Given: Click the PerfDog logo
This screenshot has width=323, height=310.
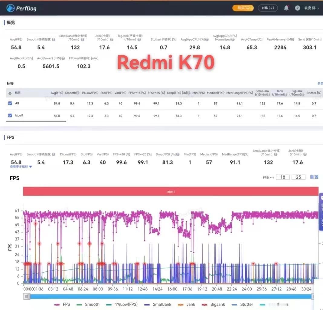Looking at the screenshot, I should pyautogui.click(x=21, y=8).
